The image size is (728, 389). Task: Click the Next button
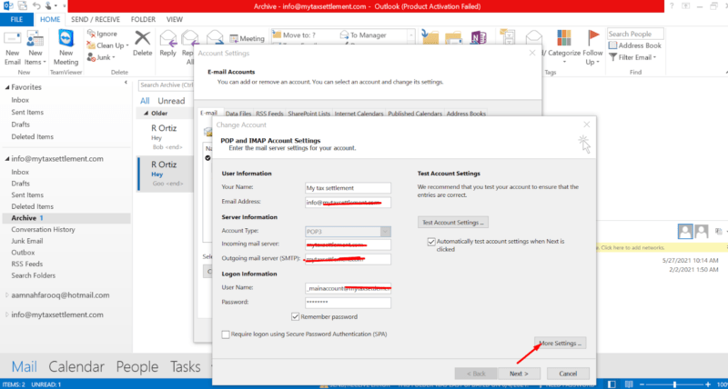519,374
